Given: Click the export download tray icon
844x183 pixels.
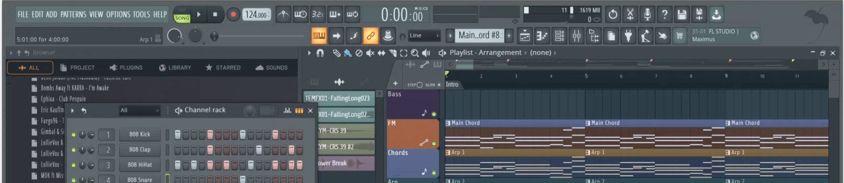Looking at the screenshot, I should tap(716, 14).
